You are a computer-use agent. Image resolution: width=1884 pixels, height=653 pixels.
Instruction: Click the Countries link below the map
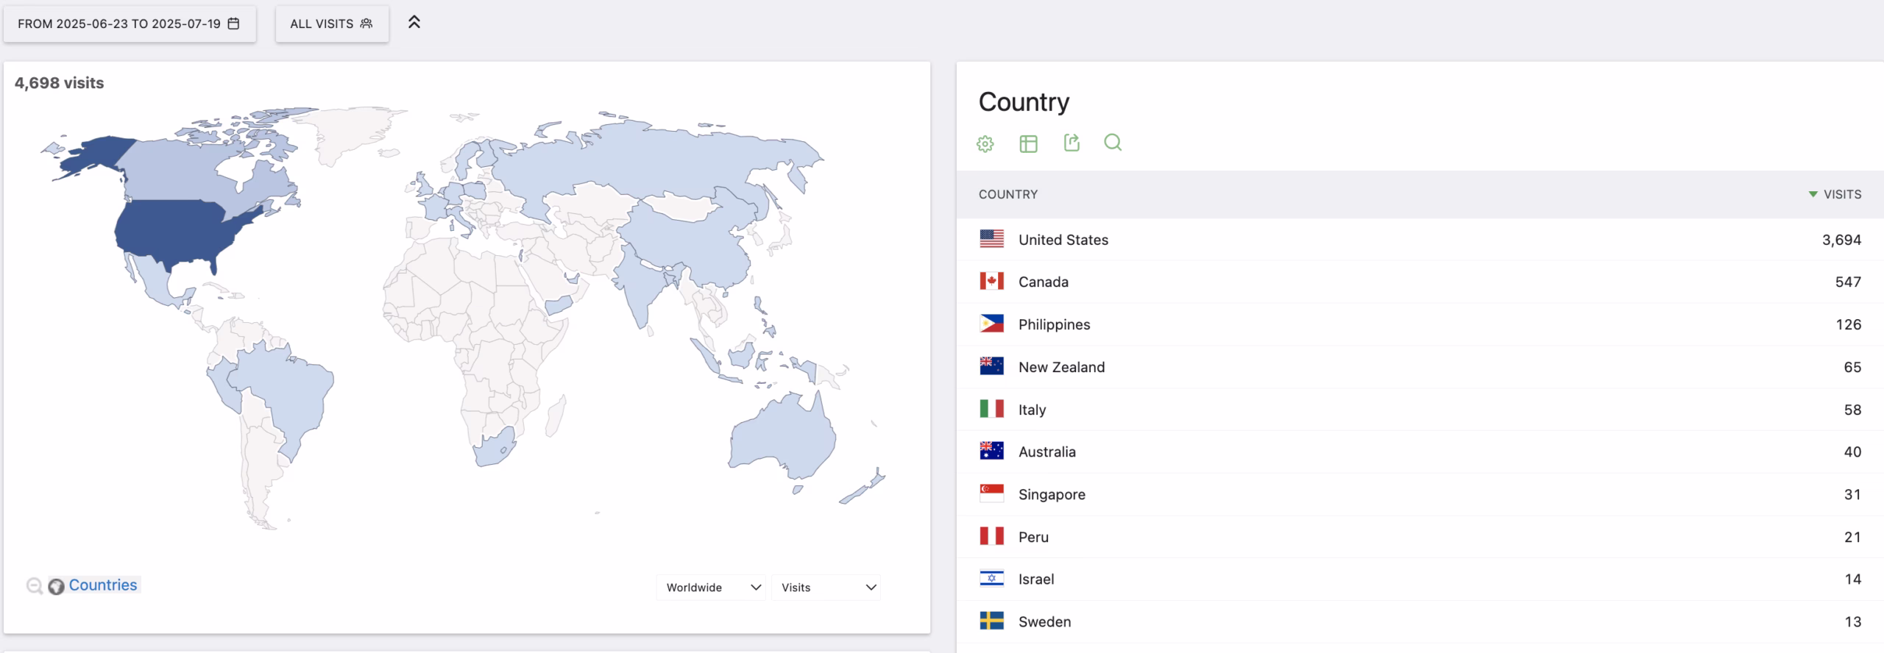tap(102, 585)
